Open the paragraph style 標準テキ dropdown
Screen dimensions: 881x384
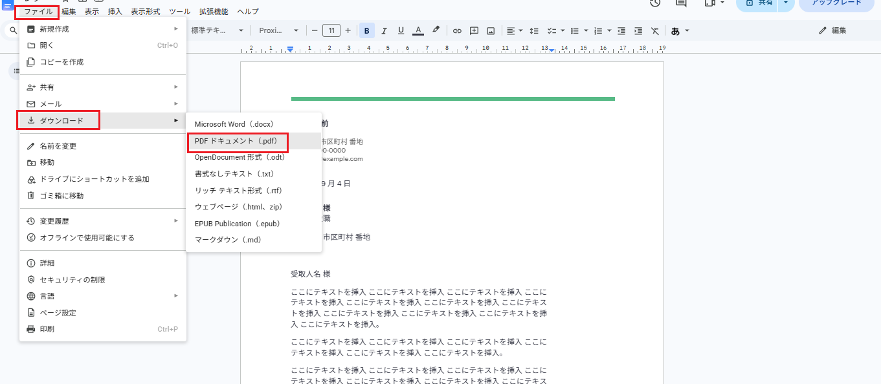(x=217, y=30)
